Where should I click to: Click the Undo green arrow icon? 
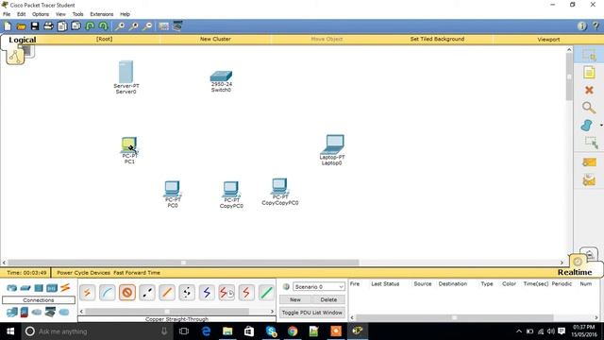click(x=91, y=26)
